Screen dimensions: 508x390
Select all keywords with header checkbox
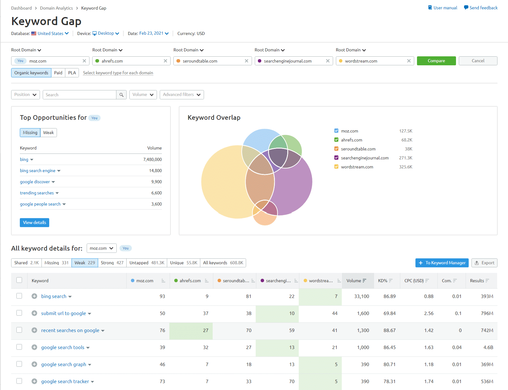19,280
